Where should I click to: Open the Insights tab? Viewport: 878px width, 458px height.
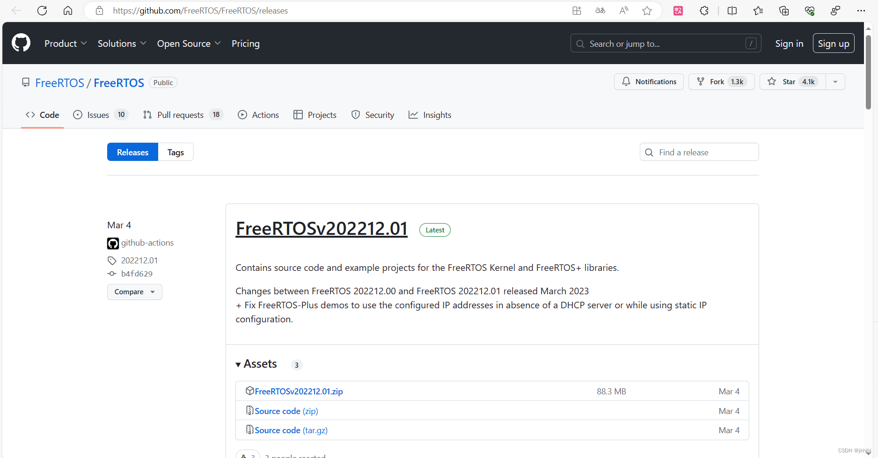click(x=430, y=115)
